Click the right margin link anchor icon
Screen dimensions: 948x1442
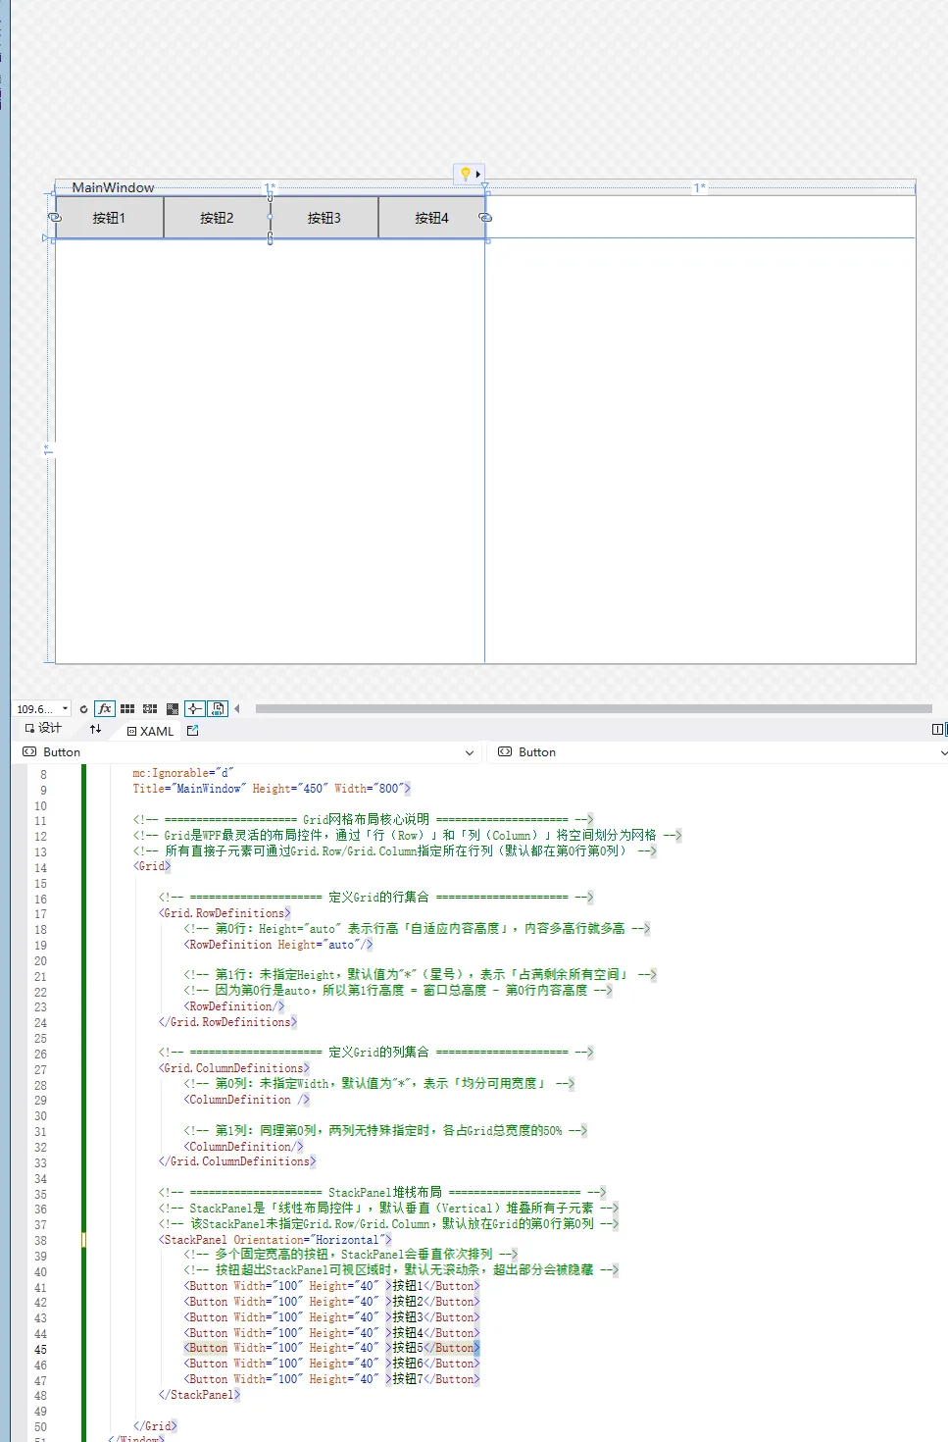pyautogui.click(x=485, y=217)
